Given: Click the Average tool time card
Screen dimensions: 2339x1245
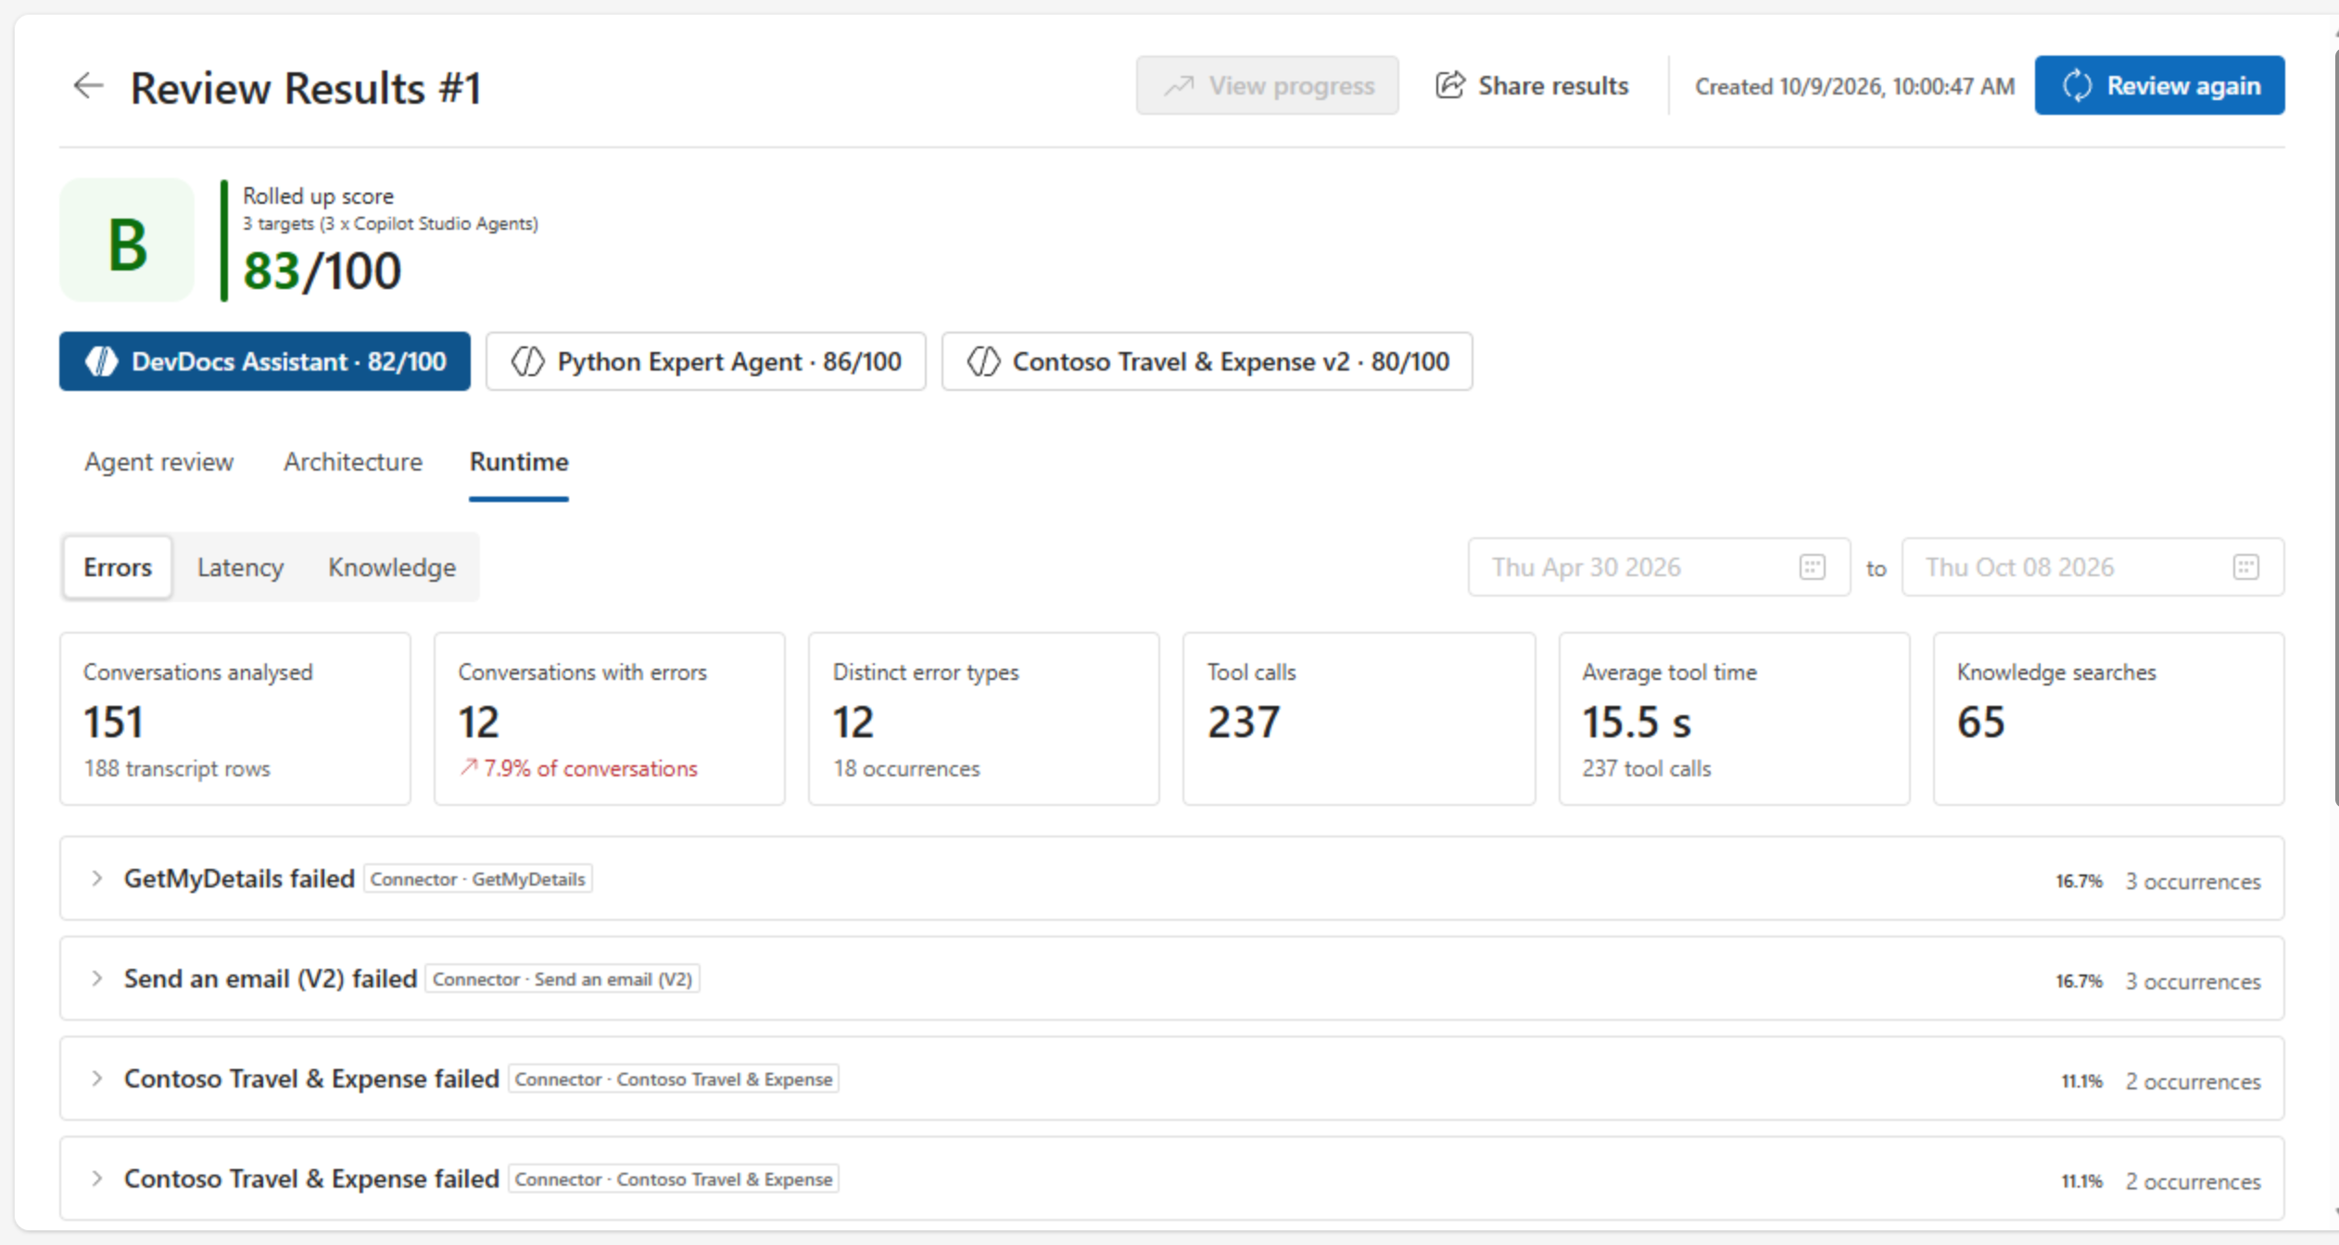Looking at the screenshot, I should (x=1734, y=719).
